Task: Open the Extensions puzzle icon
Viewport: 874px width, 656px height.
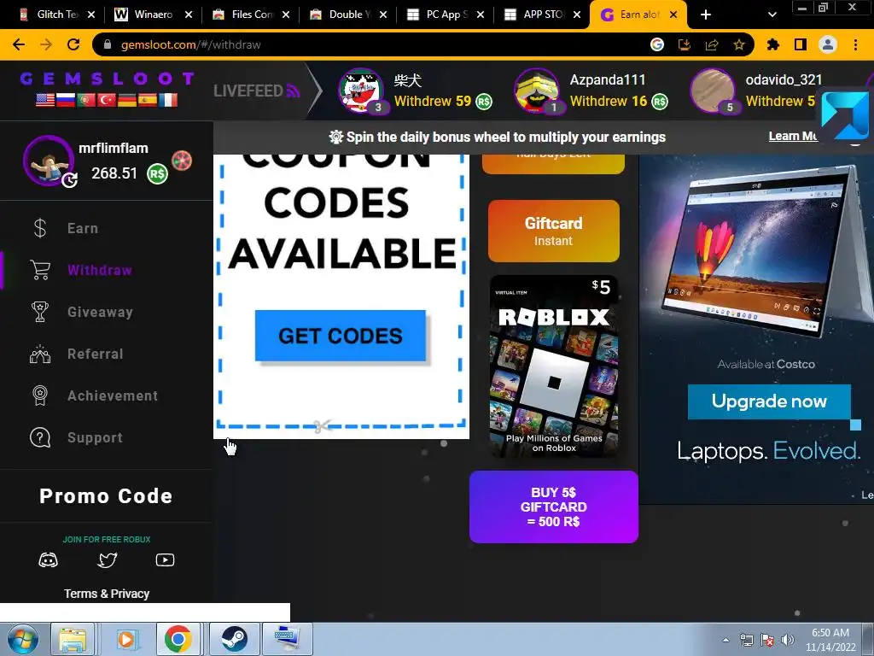Action: (773, 44)
